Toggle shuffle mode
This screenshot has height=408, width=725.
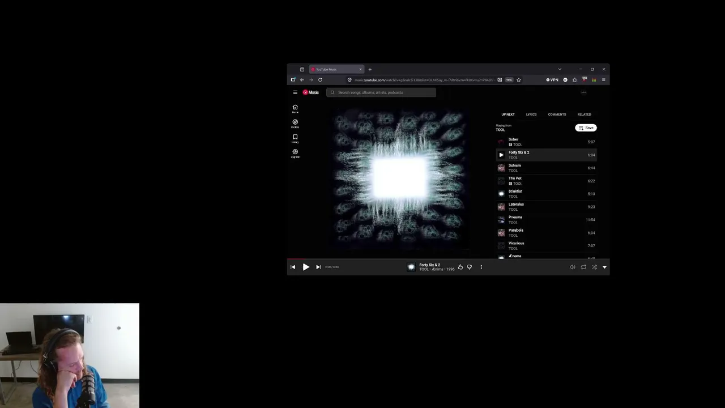coord(594,267)
